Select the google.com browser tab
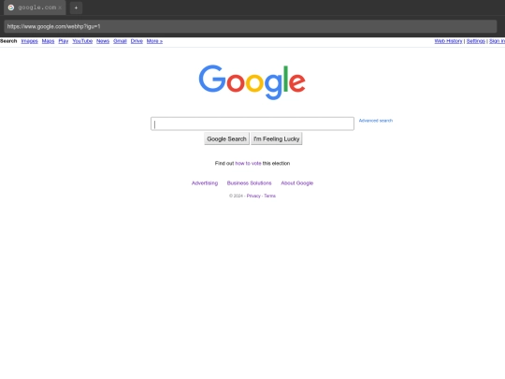 click(35, 7)
